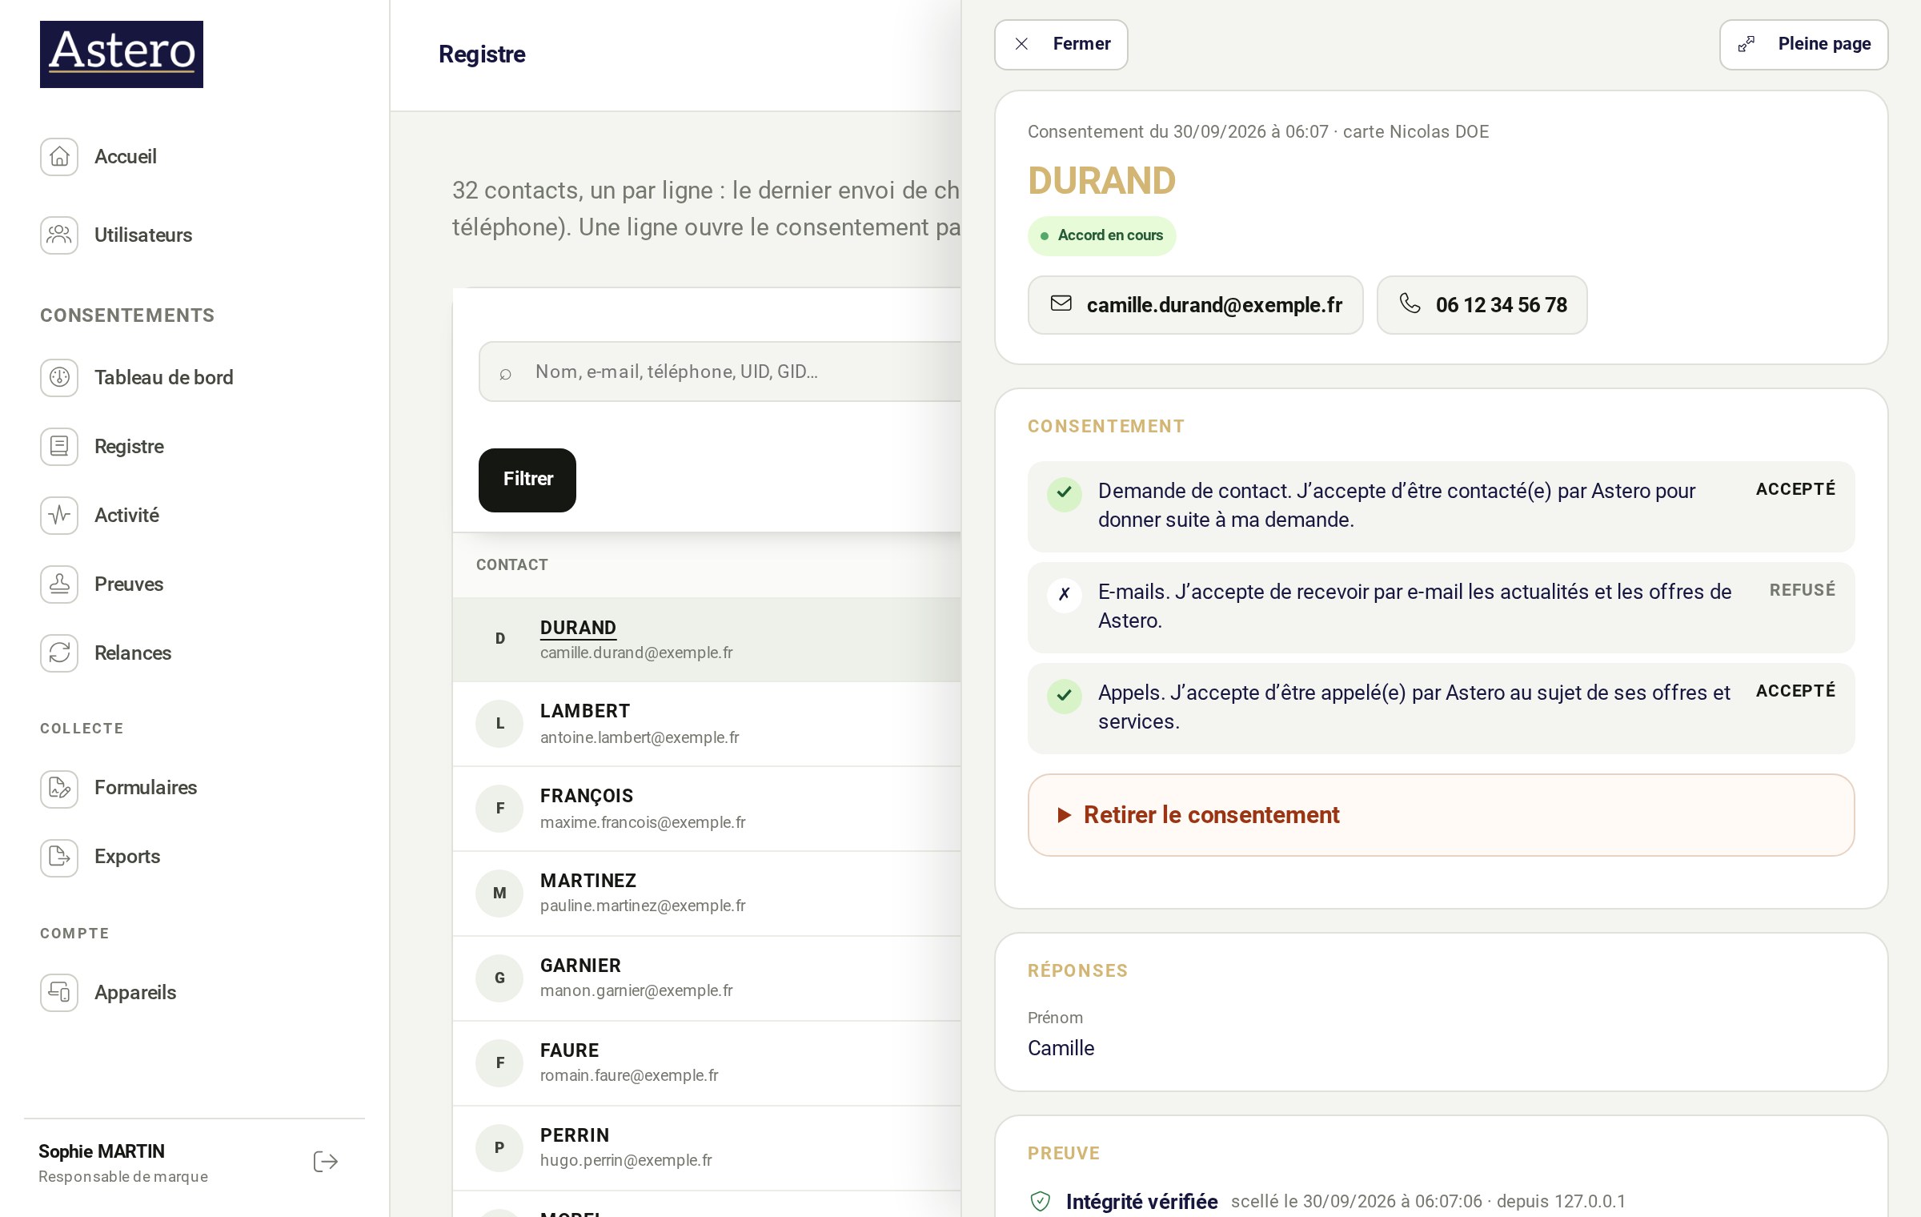Open the Utilisateurs people icon
Viewport: 1921px width, 1217px height.
click(x=59, y=235)
